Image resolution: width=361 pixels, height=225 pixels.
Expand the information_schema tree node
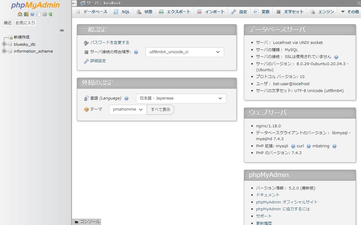(4, 51)
